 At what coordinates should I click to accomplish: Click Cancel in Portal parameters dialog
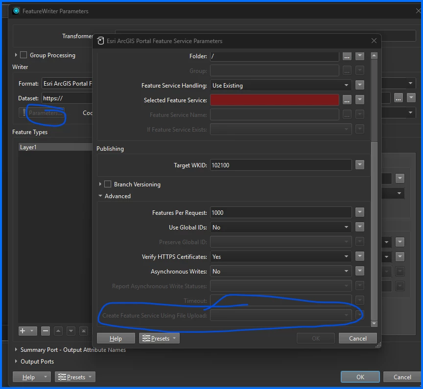358,338
